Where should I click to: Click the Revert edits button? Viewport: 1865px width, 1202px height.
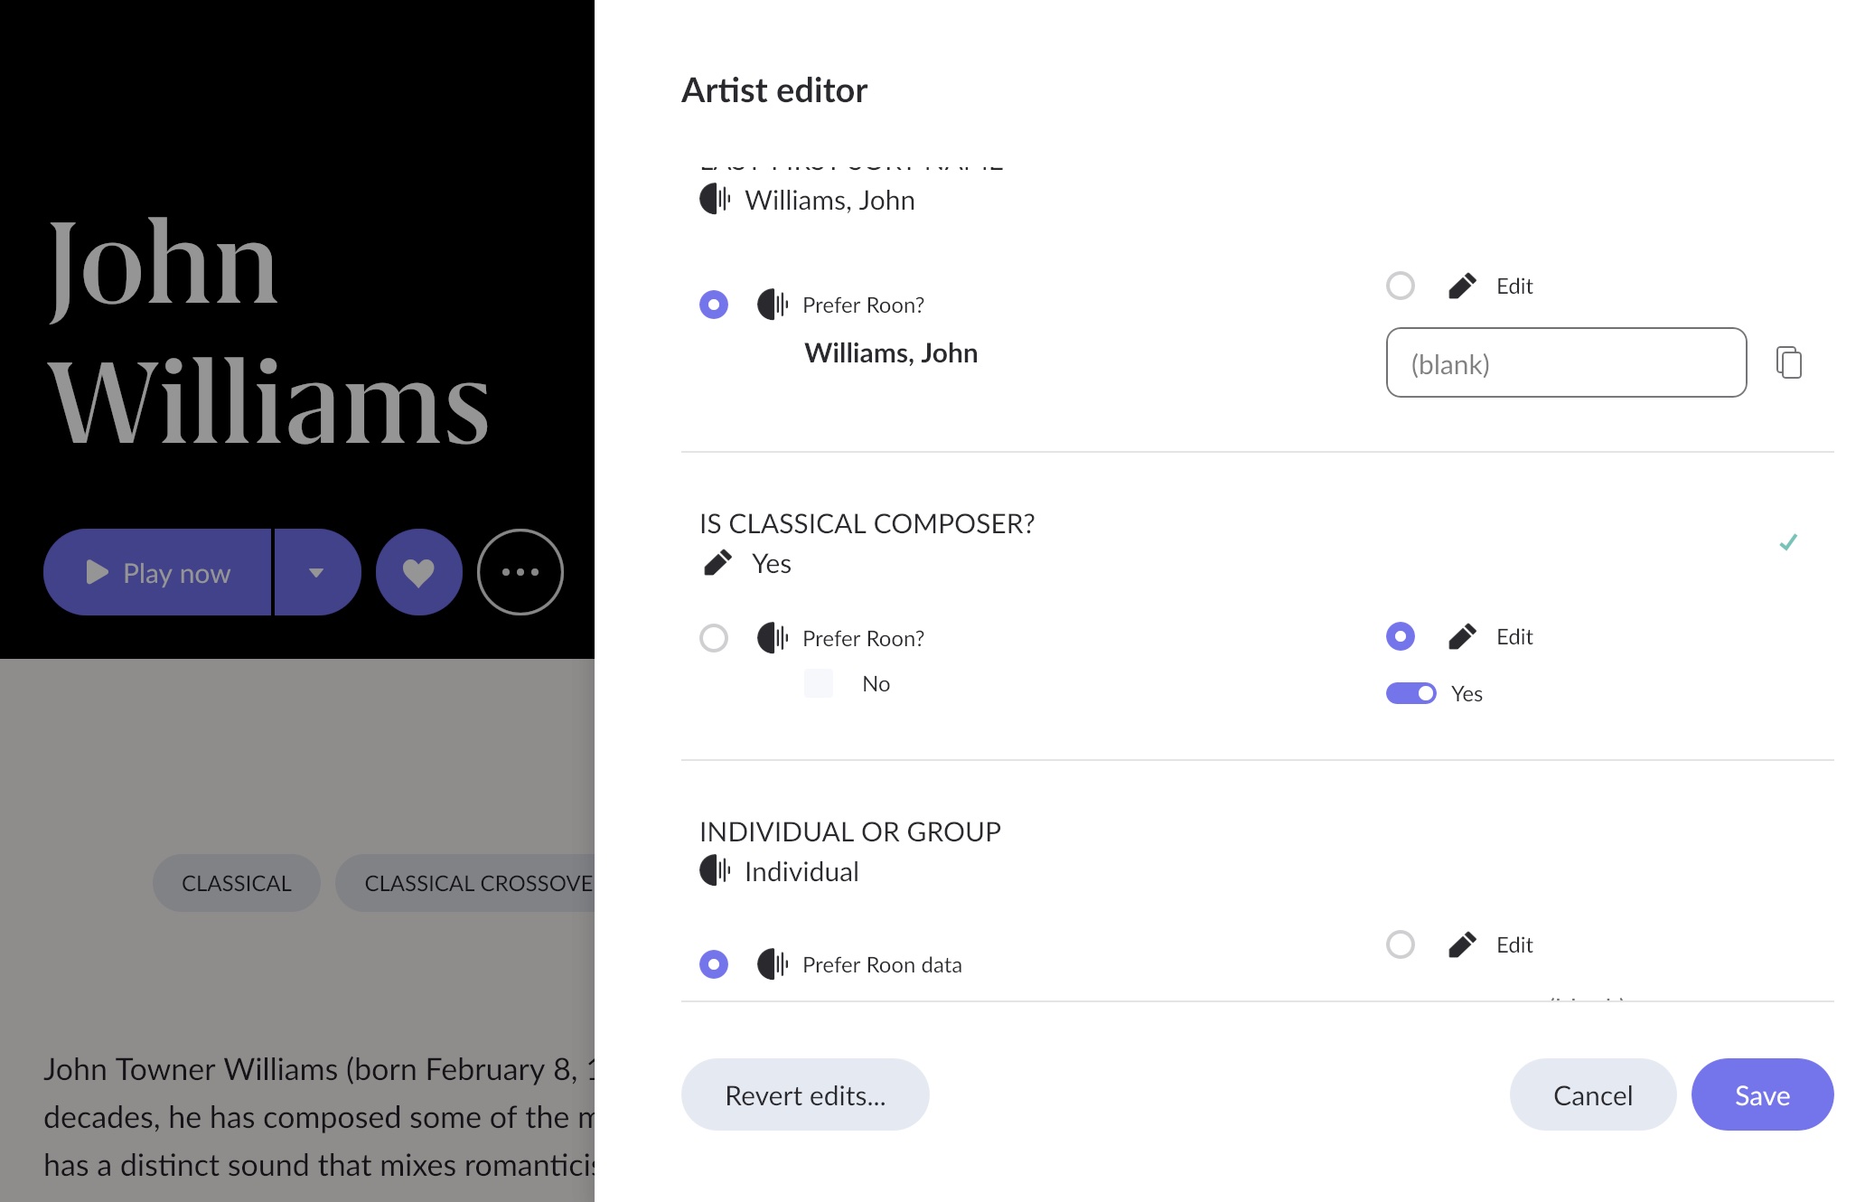[x=805, y=1094]
